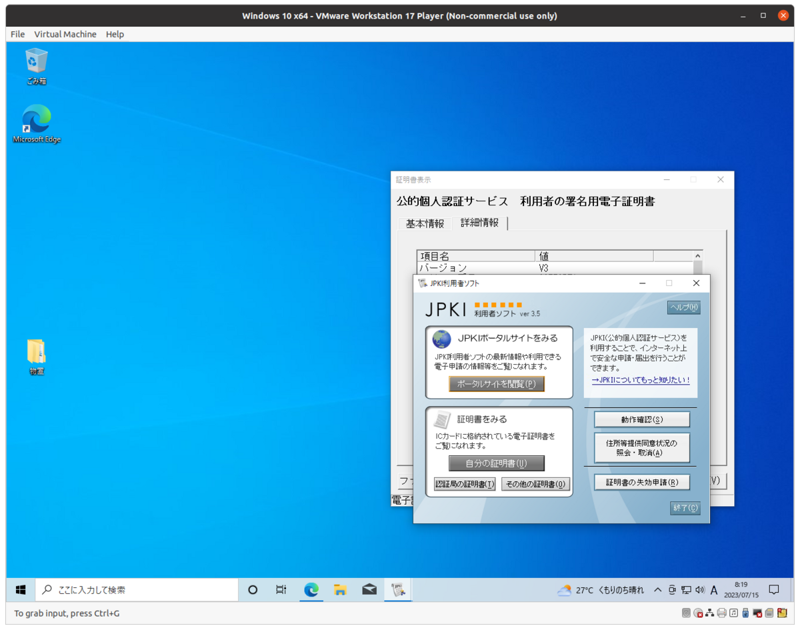Click the VMware message log note icon

[782, 613]
